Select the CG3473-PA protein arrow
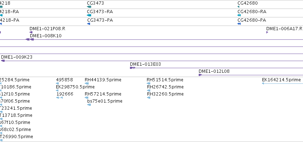Screen dimensions: 303x142 (x=89, y=24)
